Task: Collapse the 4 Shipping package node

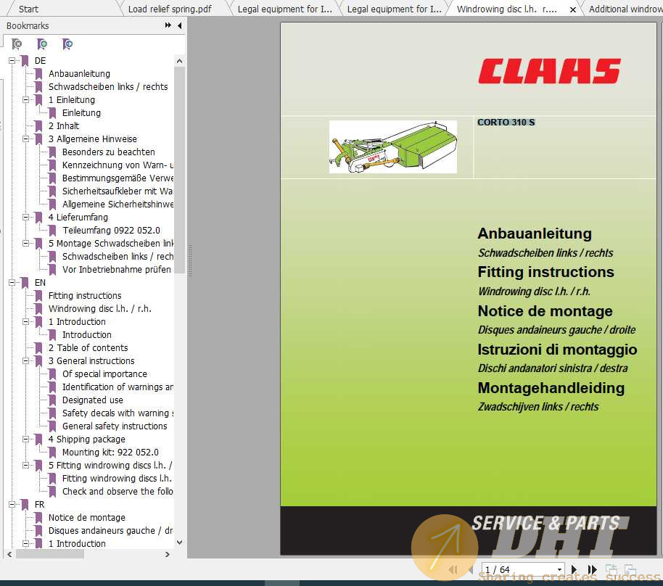Action: point(26,439)
